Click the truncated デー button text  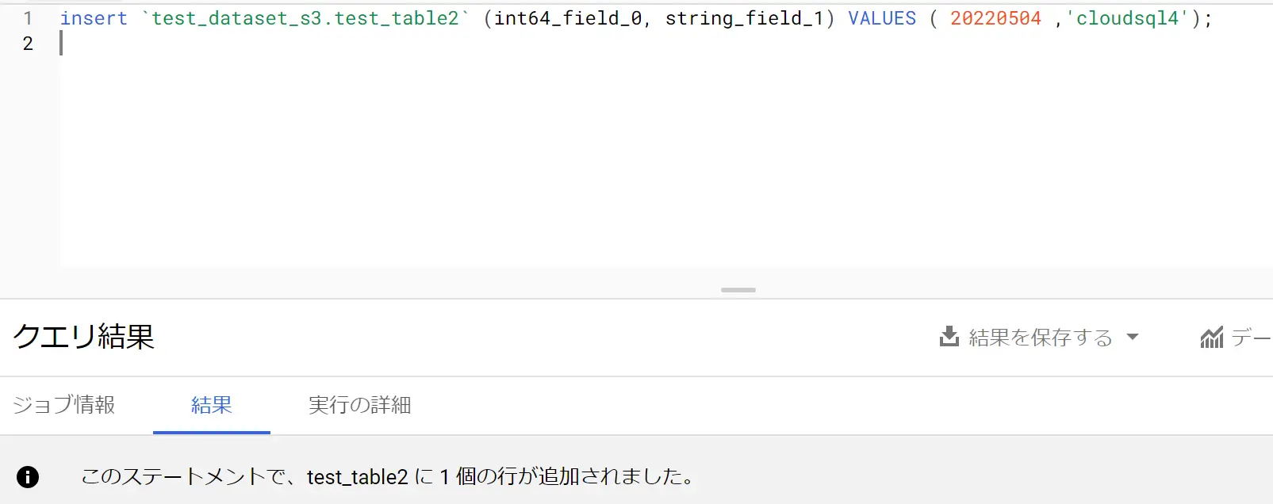pyautogui.click(x=1252, y=338)
